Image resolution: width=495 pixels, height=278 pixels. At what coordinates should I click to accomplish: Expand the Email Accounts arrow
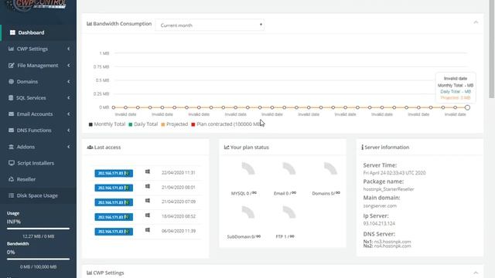click(x=69, y=114)
